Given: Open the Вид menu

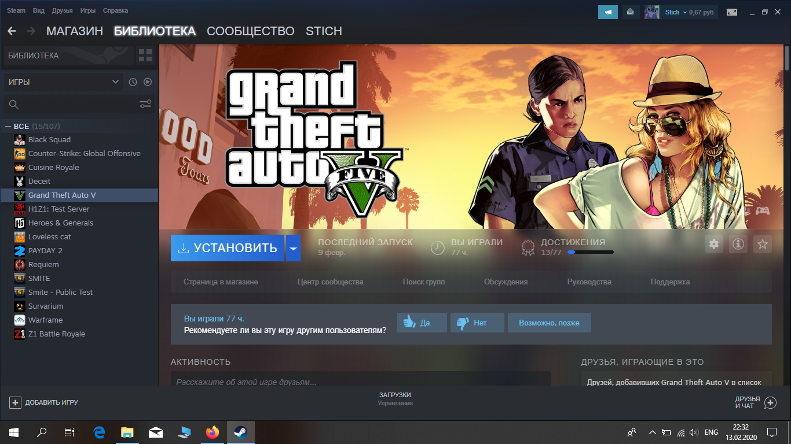Looking at the screenshot, I should [39, 11].
